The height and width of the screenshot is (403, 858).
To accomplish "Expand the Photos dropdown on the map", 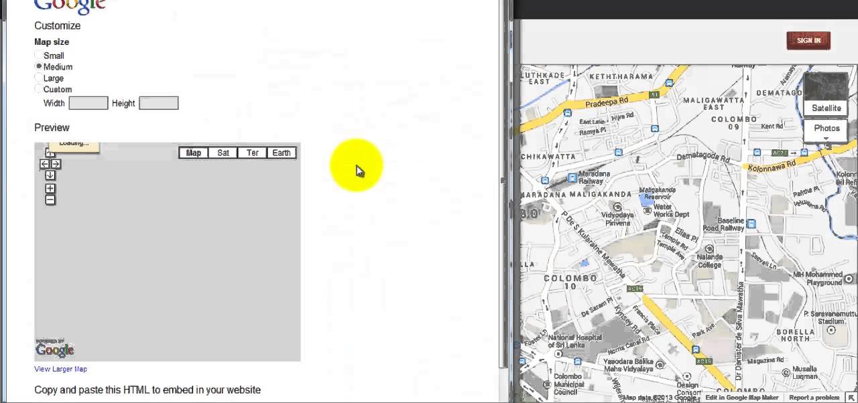I will pyautogui.click(x=826, y=131).
